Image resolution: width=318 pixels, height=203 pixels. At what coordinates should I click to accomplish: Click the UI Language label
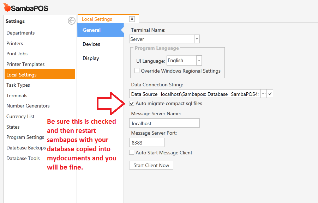151,61
